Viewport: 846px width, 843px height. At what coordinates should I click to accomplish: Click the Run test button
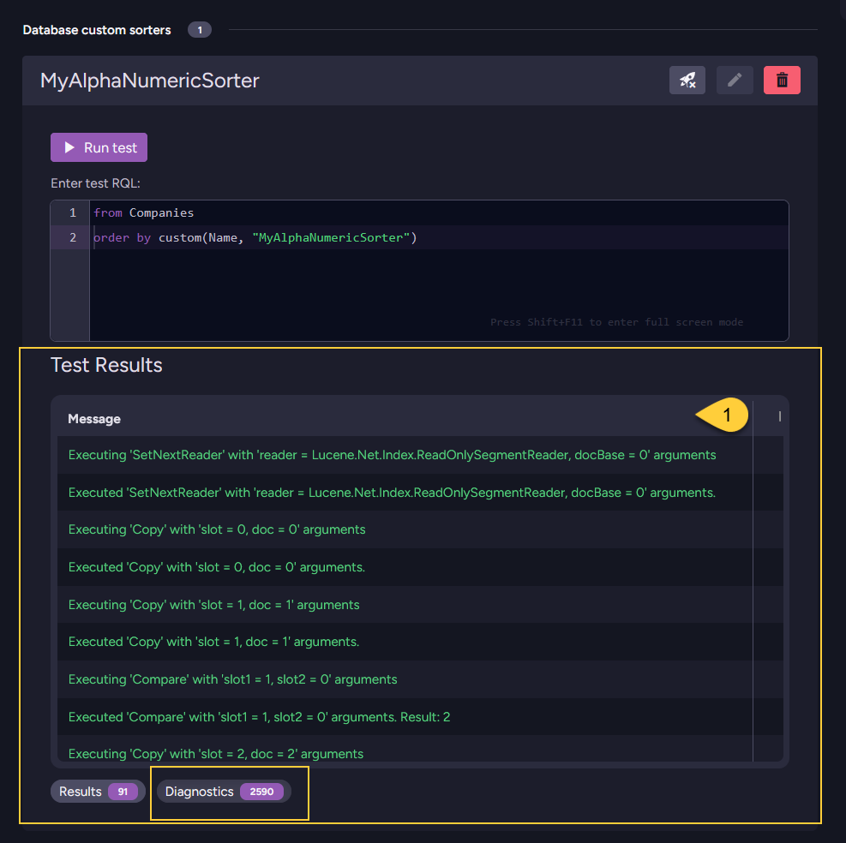click(x=99, y=147)
